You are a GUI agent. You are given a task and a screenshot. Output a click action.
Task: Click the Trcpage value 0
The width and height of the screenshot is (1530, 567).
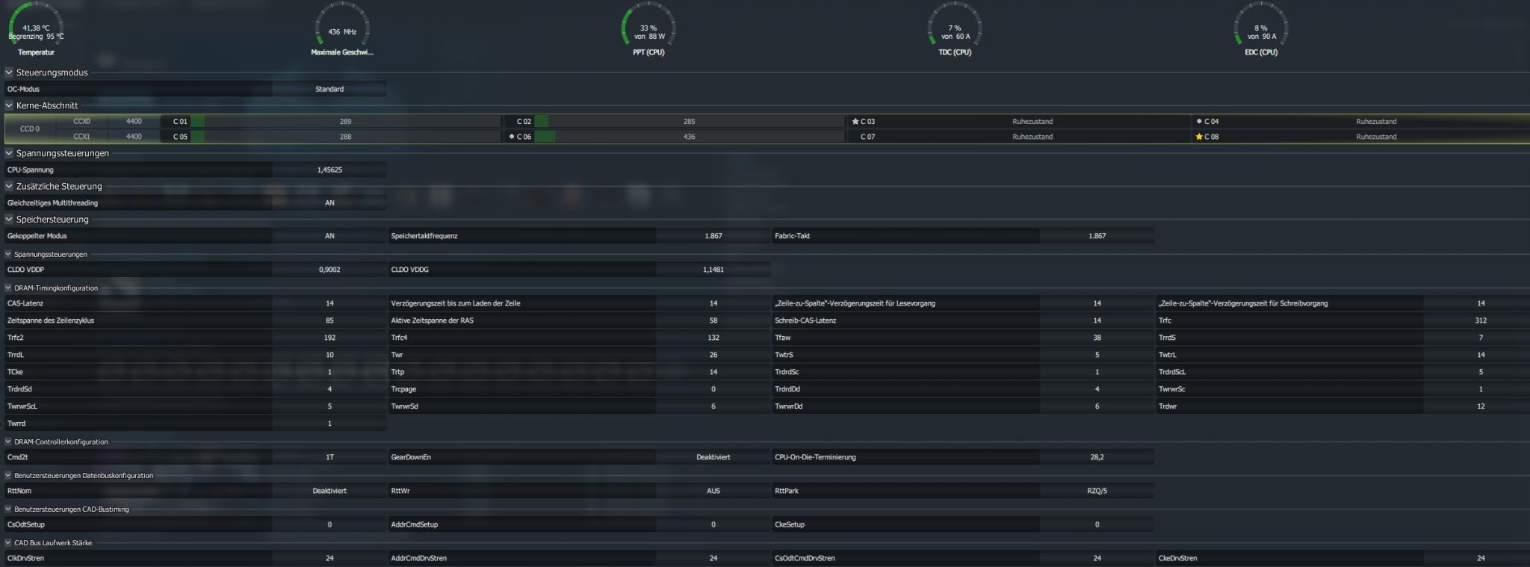pyautogui.click(x=713, y=389)
